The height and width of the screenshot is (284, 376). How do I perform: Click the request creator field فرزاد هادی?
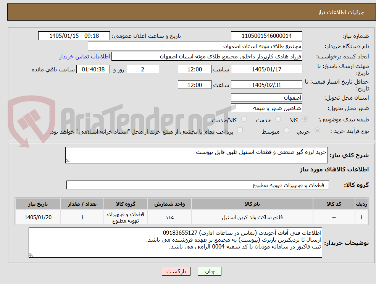(207, 56)
